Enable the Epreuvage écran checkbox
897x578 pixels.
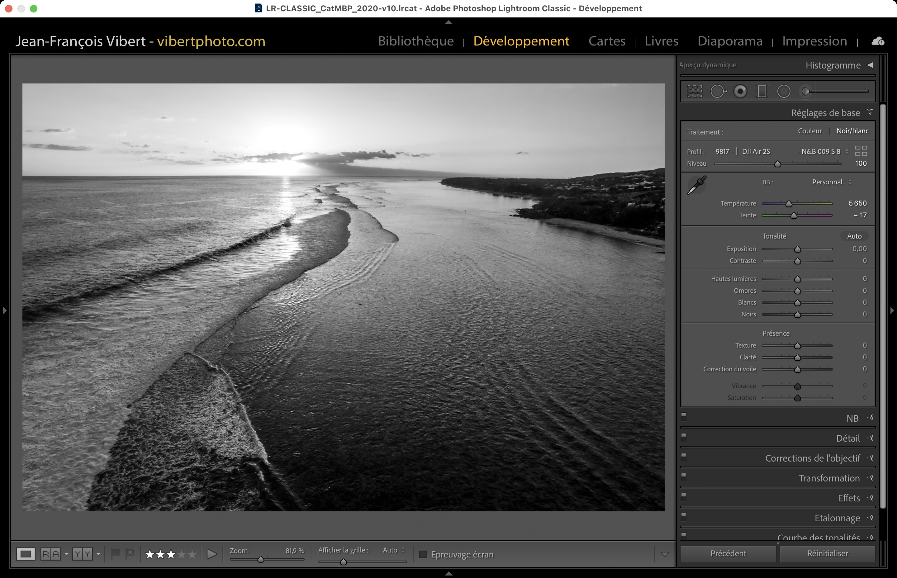[423, 554]
